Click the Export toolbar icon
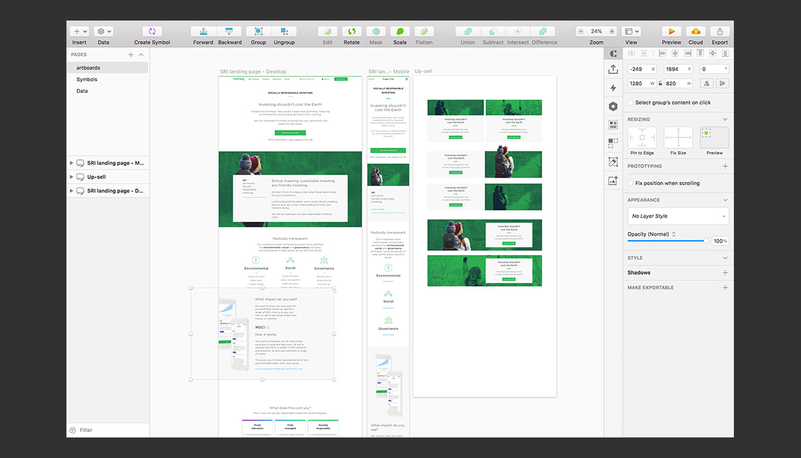The width and height of the screenshot is (801, 458). point(720,31)
